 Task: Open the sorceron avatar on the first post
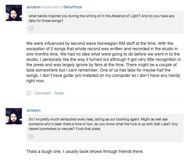[14, 13]
